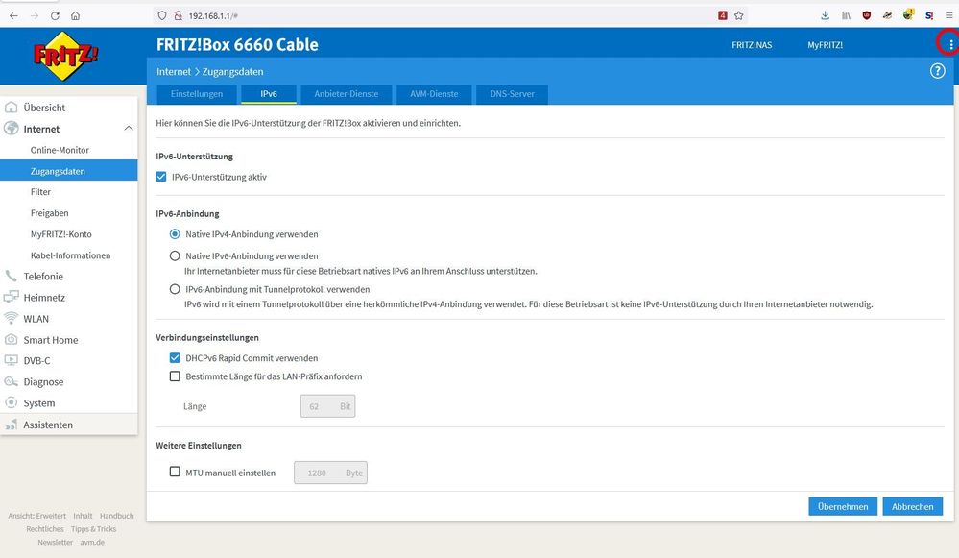Enable Bestimmte Länge für LAN-Präfix anfordern
This screenshot has height=558, width=959.
[x=175, y=376]
